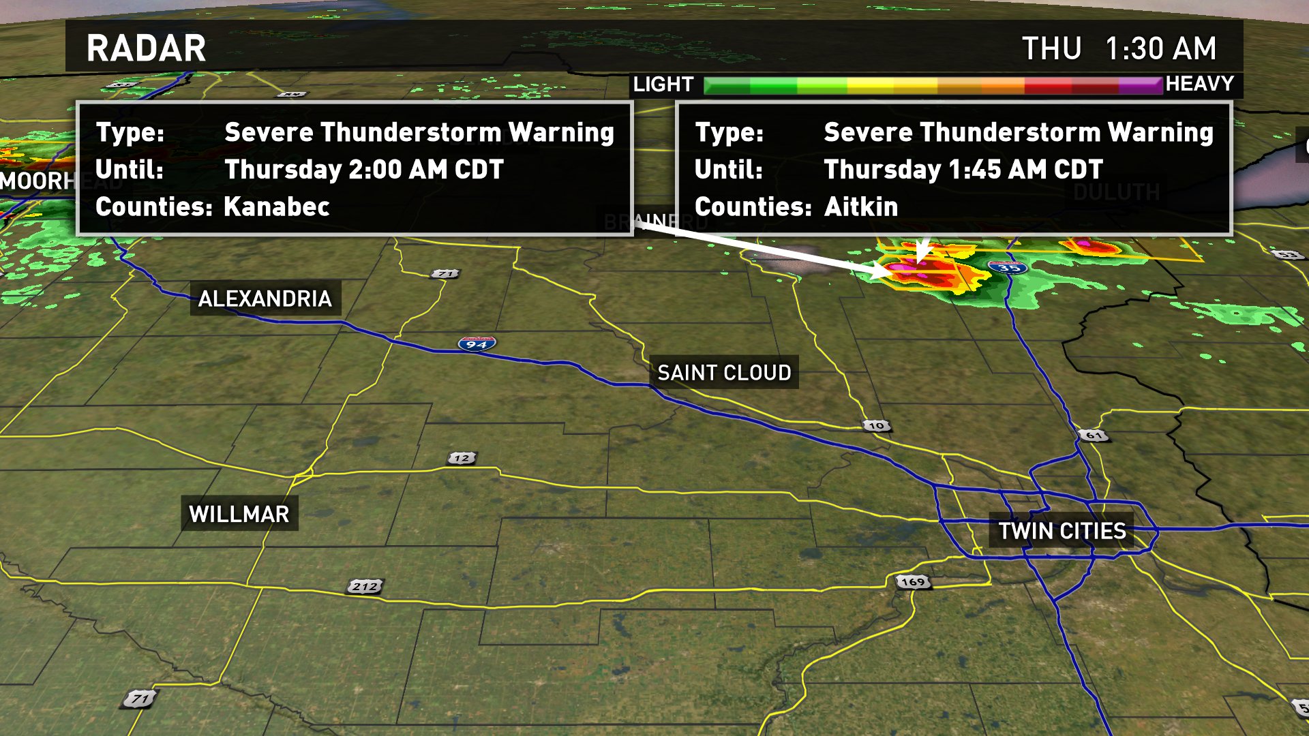Select the Interstate 94 highway shield
Viewport: 1309px width, 736px height.
point(477,343)
